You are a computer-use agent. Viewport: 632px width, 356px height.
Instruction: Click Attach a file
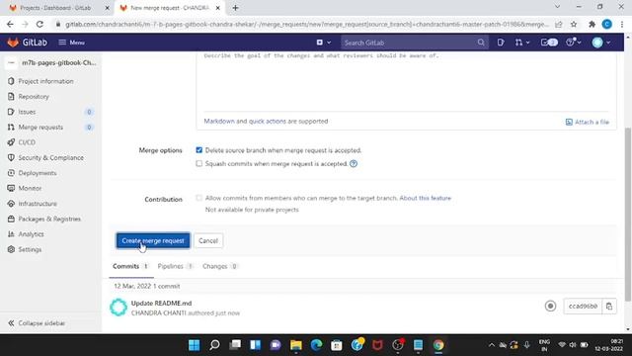coord(588,122)
